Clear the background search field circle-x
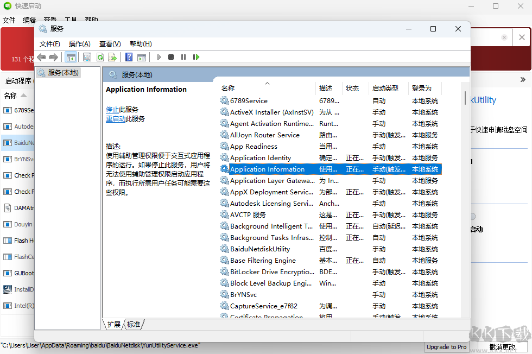 [504, 37]
